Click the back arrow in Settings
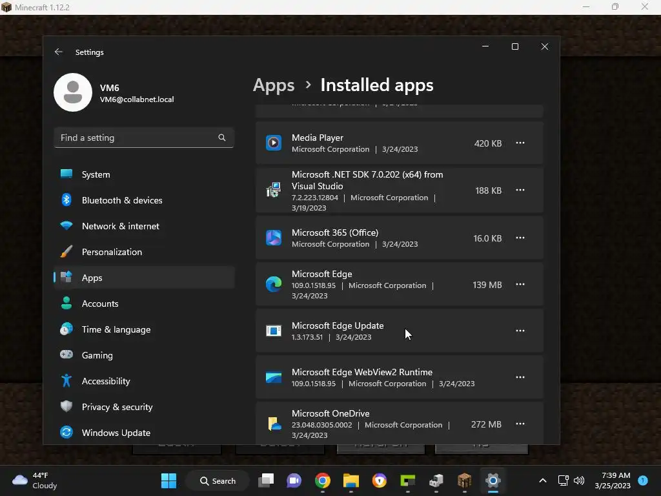The height and width of the screenshot is (496, 661). point(59,52)
